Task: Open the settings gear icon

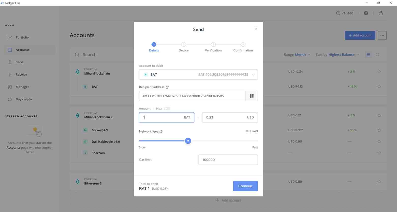Action: tap(366, 13)
